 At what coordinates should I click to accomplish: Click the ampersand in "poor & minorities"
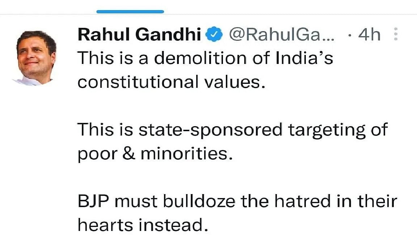pos(129,154)
